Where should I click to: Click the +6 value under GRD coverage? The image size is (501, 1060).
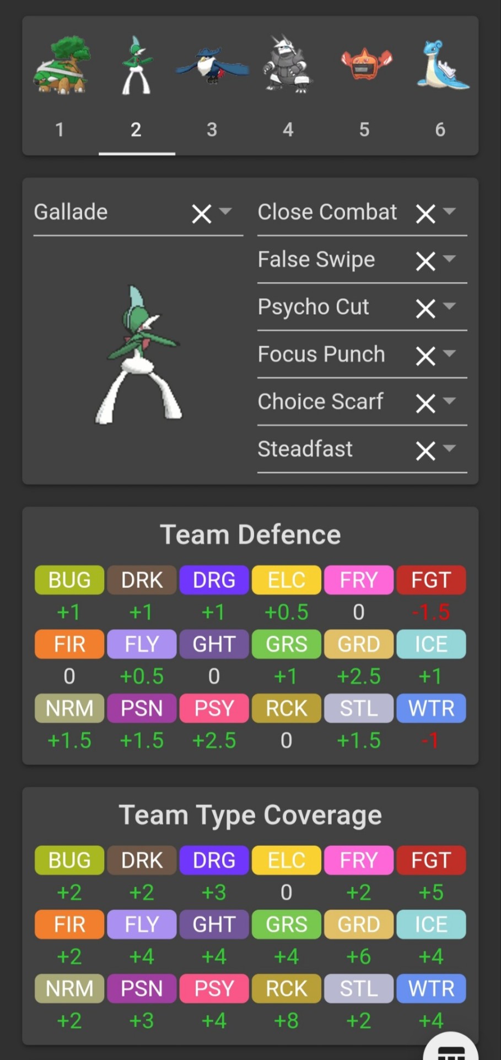(x=359, y=956)
